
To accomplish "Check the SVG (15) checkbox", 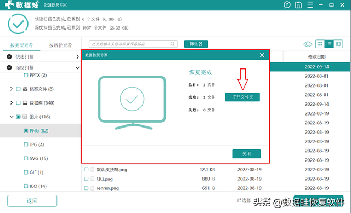I will pos(26,158).
